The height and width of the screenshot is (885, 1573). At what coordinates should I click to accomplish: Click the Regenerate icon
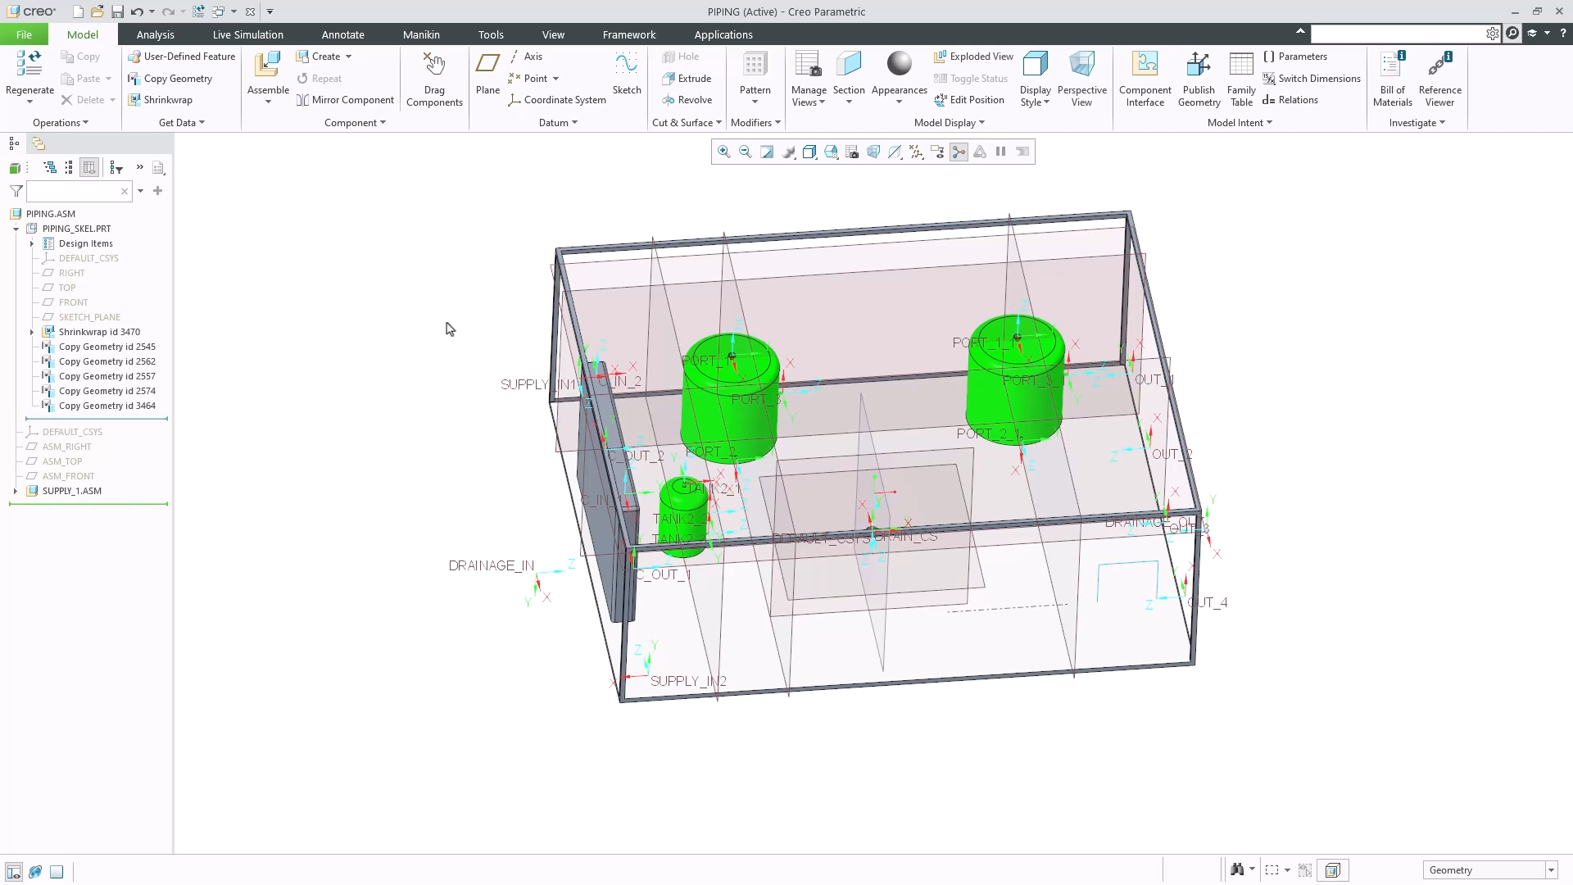[x=29, y=70]
